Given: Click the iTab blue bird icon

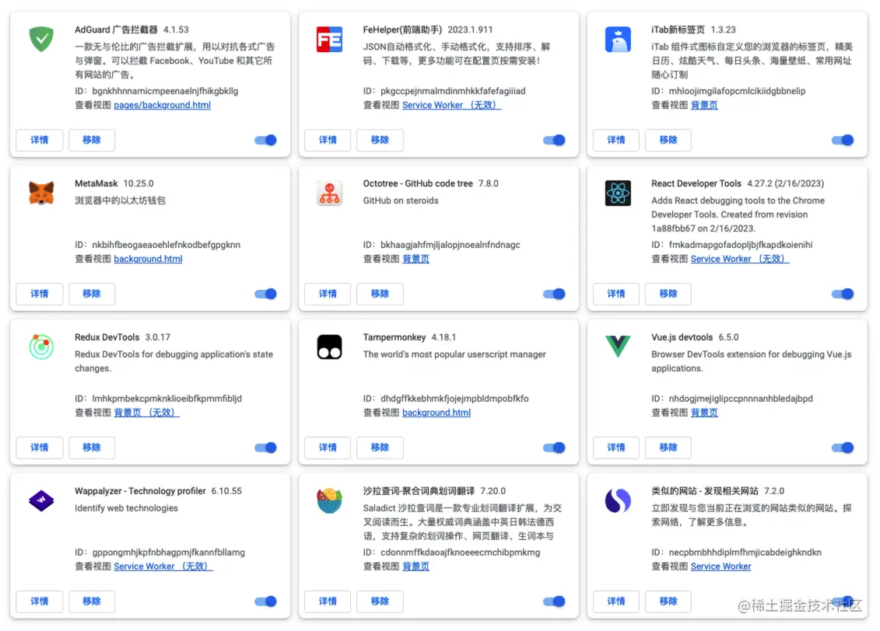Looking at the screenshot, I should pos(618,39).
